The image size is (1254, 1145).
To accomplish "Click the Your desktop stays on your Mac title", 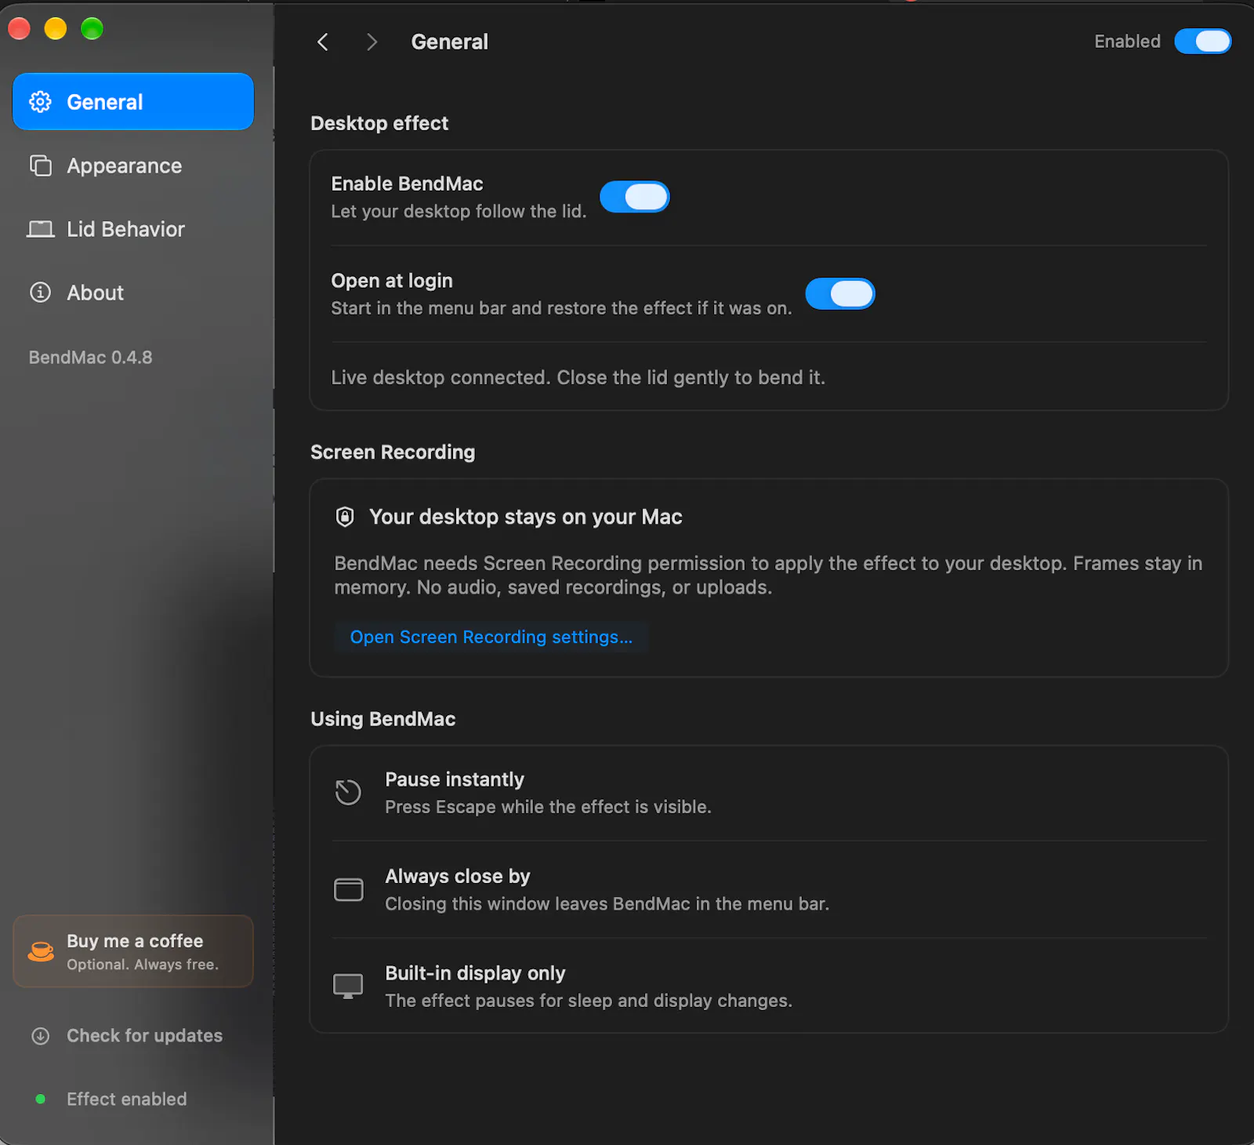I will [526, 517].
